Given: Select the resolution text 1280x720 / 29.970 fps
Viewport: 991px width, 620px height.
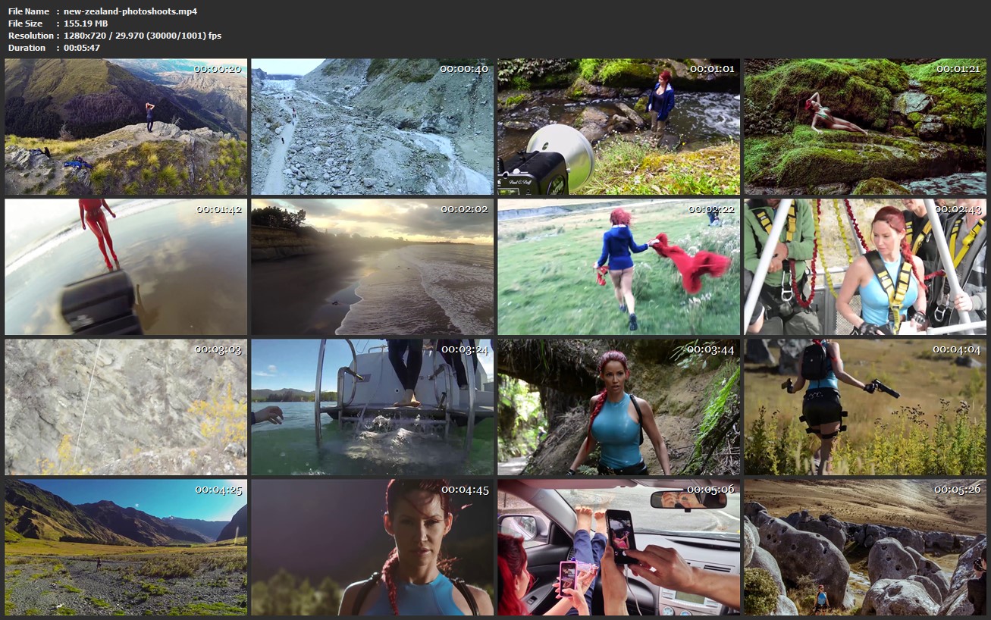Looking at the screenshot, I should (x=143, y=36).
